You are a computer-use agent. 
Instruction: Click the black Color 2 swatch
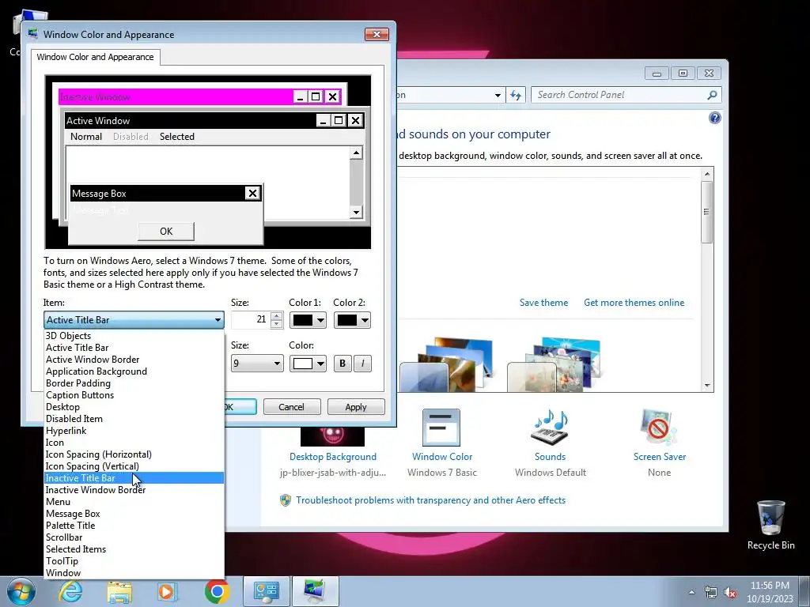pyautogui.click(x=347, y=320)
